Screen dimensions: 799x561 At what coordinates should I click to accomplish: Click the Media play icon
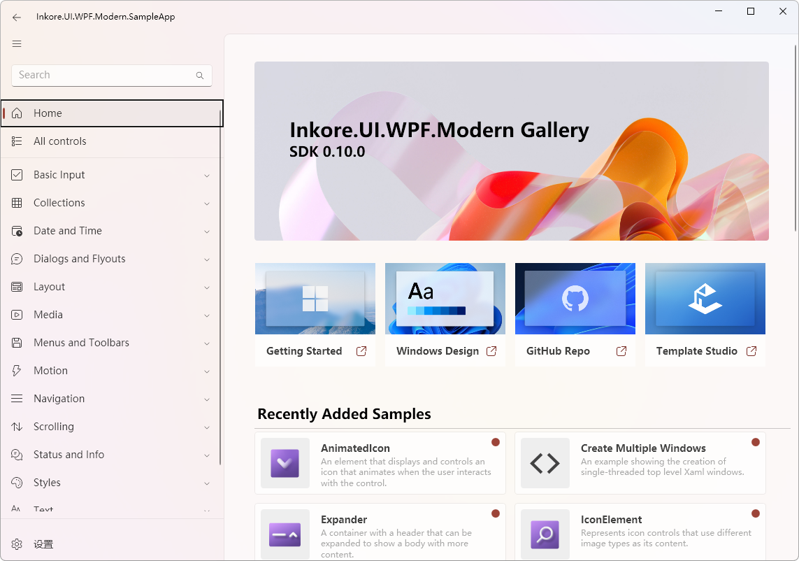[x=17, y=315]
